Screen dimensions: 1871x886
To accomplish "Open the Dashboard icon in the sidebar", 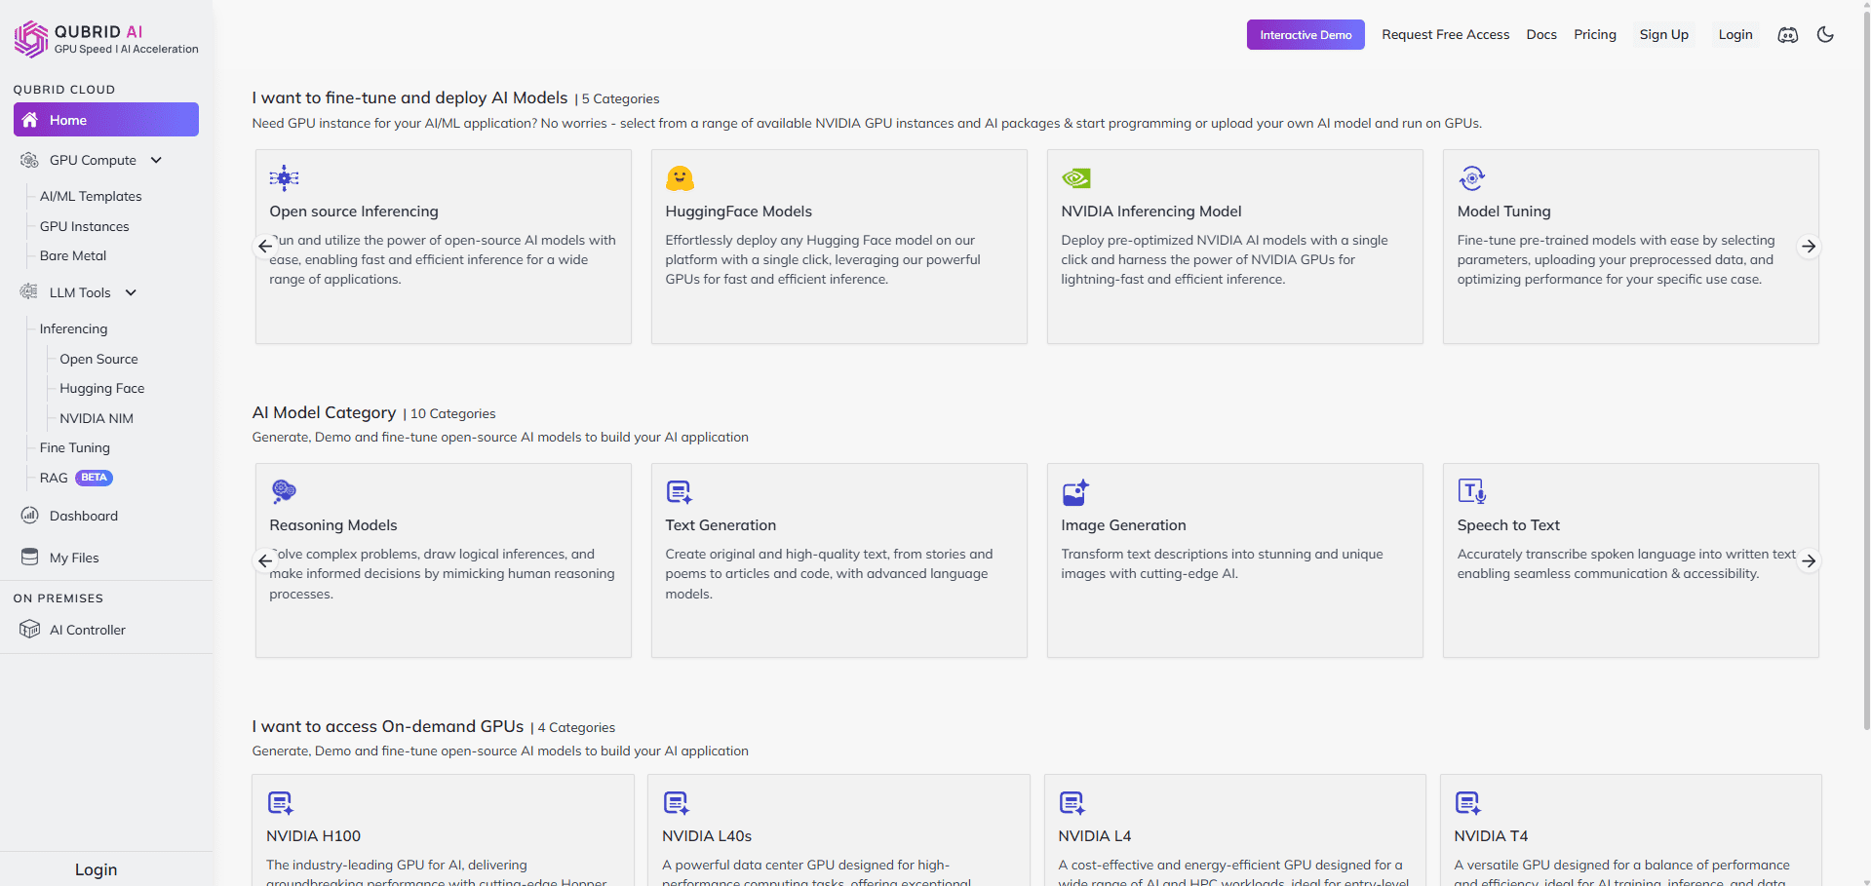I will [x=30, y=516].
